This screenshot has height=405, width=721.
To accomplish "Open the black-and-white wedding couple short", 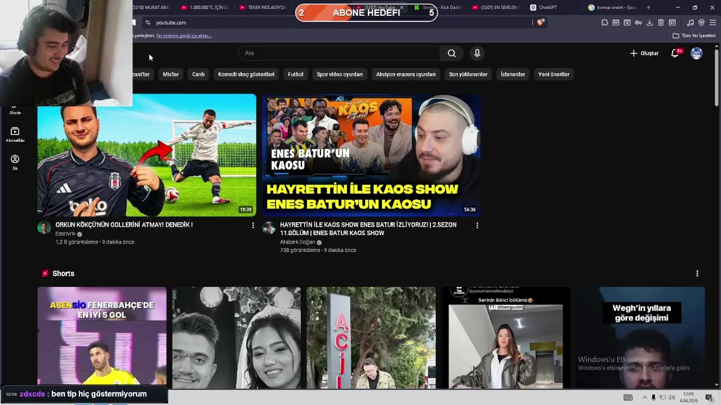I will point(237,337).
